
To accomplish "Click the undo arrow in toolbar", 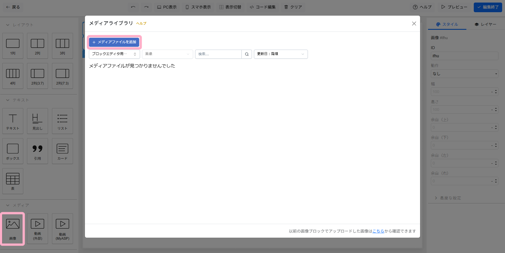I will coord(133,7).
